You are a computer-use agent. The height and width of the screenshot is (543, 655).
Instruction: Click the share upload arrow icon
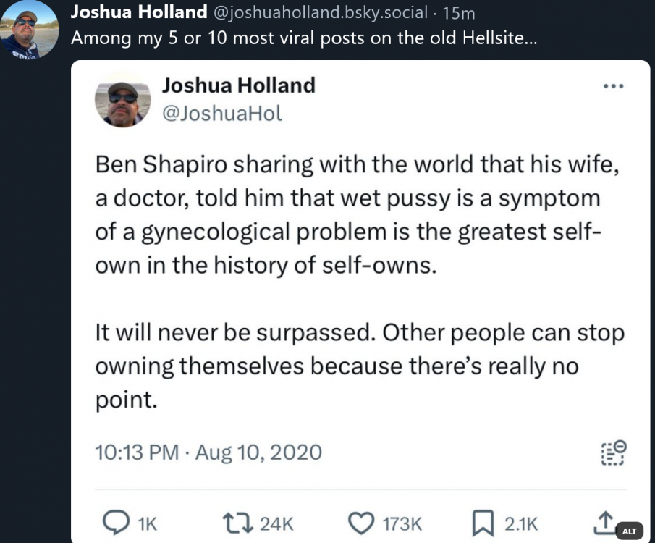604,523
